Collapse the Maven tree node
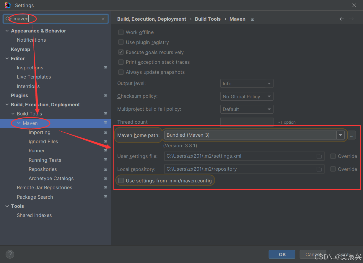 coord(19,123)
